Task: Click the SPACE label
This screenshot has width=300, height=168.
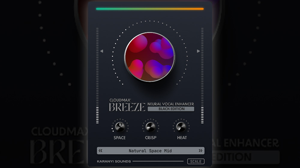Action: pyautogui.click(x=120, y=138)
